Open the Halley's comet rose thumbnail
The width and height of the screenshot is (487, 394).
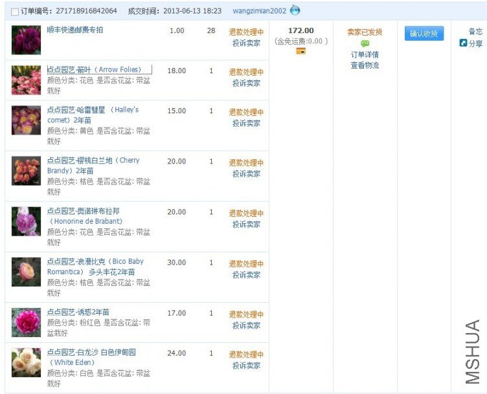coord(26,120)
